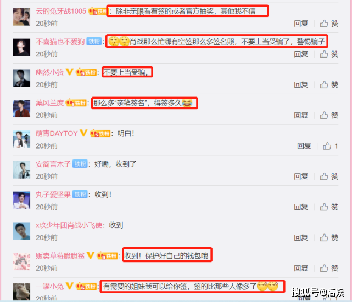Click the 铁粉 badge next to 安简言木子
The width and height of the screenshot is (352, 302).
(80, 164)
